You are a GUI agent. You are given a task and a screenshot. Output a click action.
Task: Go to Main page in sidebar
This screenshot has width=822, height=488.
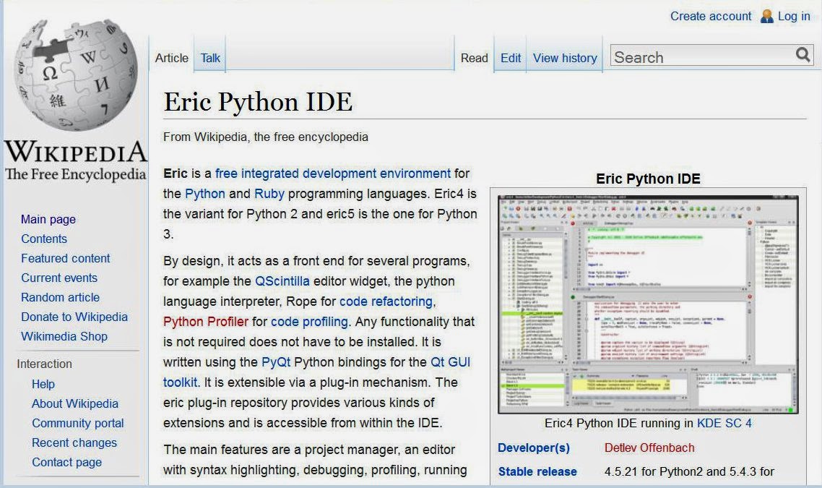[x=48, y=219]
